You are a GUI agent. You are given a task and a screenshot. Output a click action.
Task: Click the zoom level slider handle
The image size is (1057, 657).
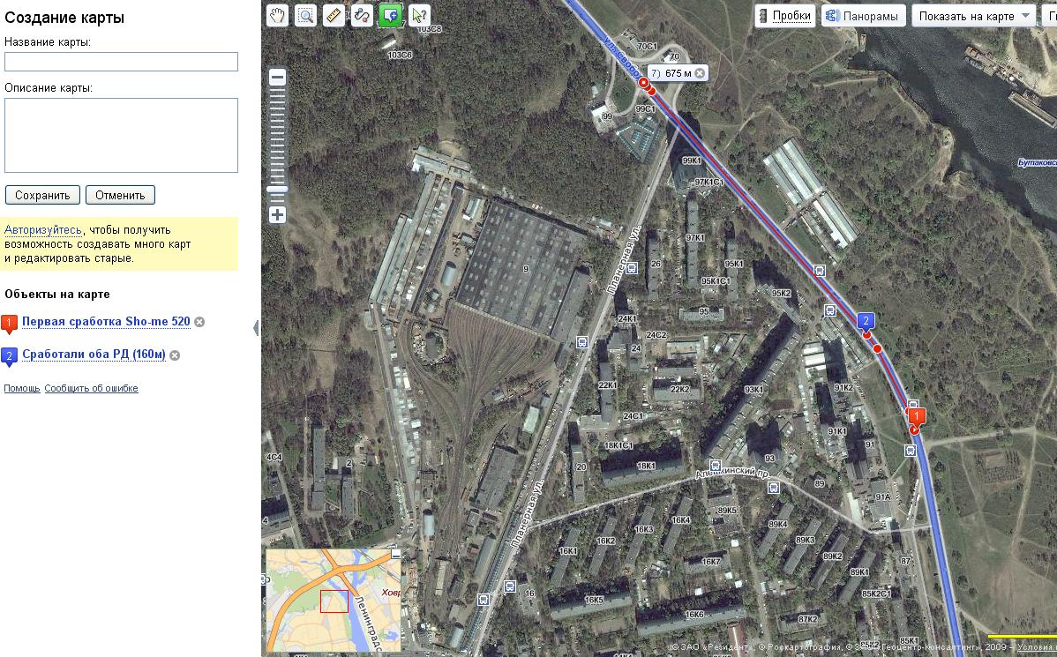[x=277, y=190]
